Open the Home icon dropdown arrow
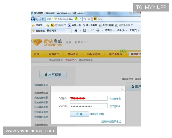 (x=80, y=30)
